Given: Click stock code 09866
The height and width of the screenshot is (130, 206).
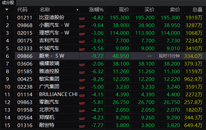Looking at the screenshot, I should 25,56.
